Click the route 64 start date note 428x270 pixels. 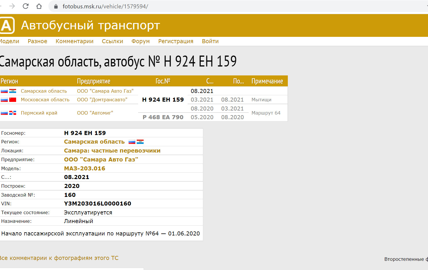100,233
